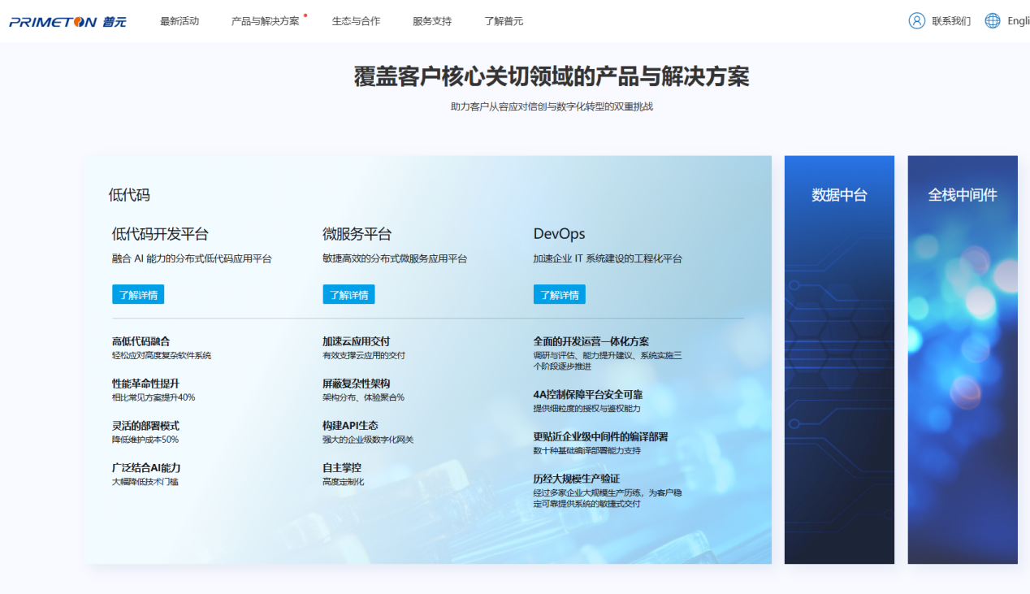
Task: Click the 全面的开发运营一体化方案 text
Action: (x=591, y=341)
